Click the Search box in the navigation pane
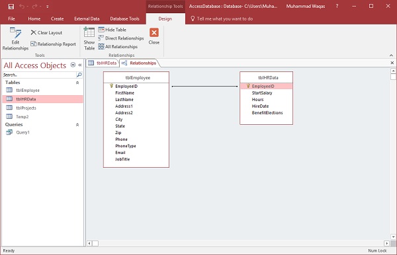Image resolution: width=397 pixels, height=255 pixels. (40, 75)
